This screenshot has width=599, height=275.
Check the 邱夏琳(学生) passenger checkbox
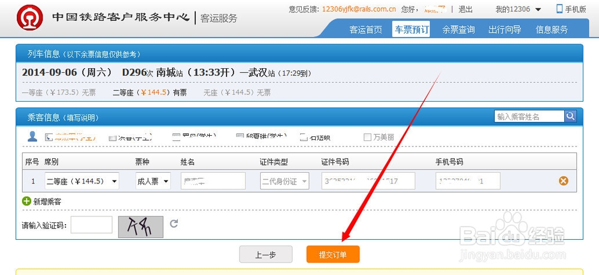(x=240, y=137)
